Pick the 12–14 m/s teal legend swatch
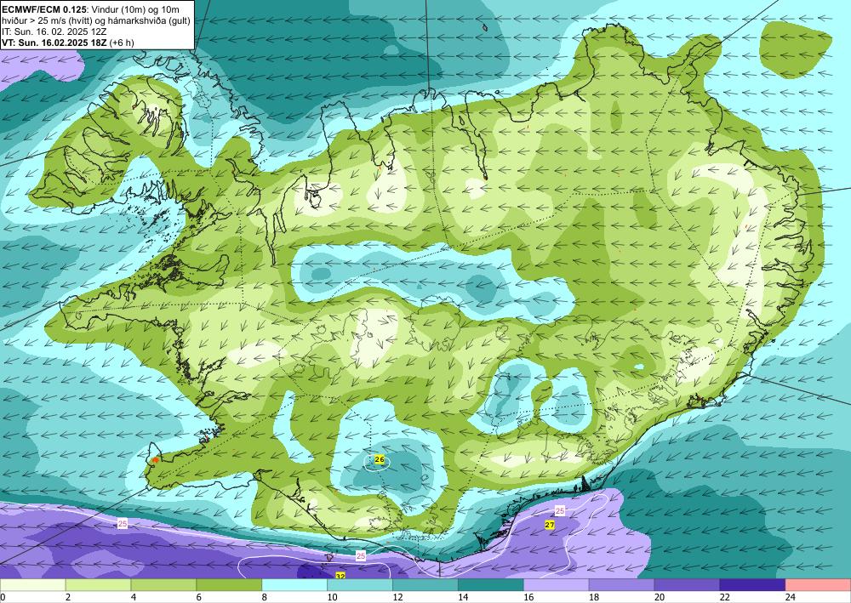This screenshot has height=603, width=851. point(425,585)
